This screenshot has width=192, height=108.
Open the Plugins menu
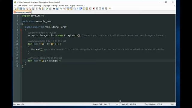click(x=72, y=6)
